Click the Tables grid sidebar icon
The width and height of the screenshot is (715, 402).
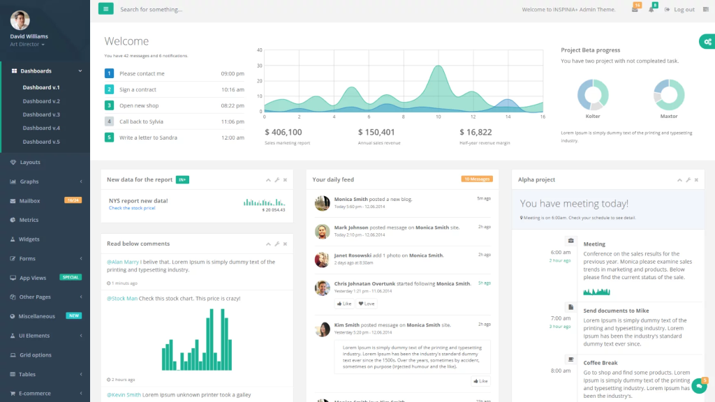[x=13, y=374]
